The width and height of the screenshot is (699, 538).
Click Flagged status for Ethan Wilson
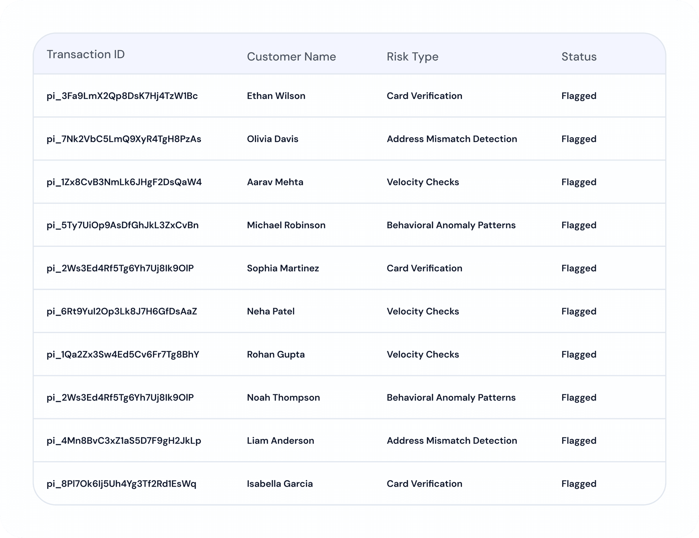pyautogui.click(x=579, y=96)
